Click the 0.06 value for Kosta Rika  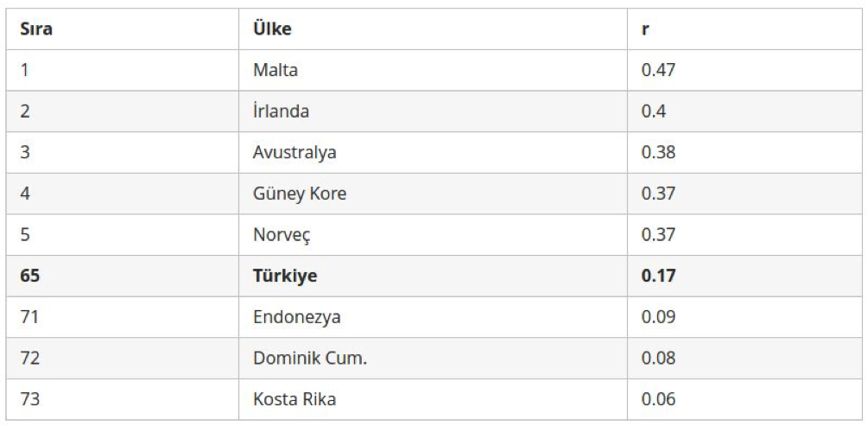click(x=658, y=399)
